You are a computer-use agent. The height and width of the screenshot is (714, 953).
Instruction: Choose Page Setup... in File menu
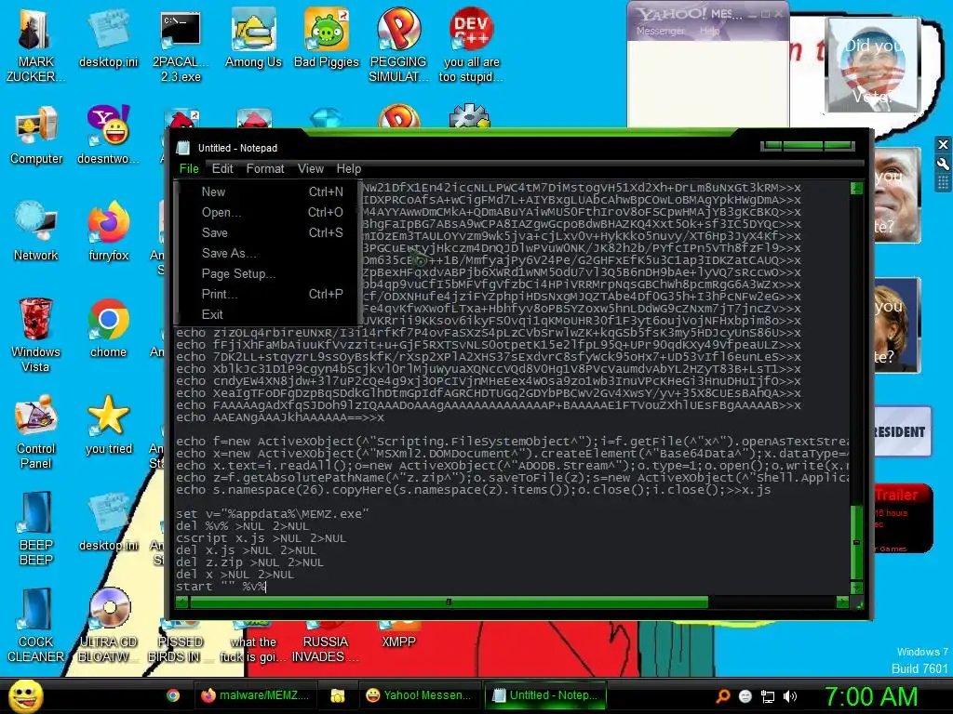pos(267,274)
